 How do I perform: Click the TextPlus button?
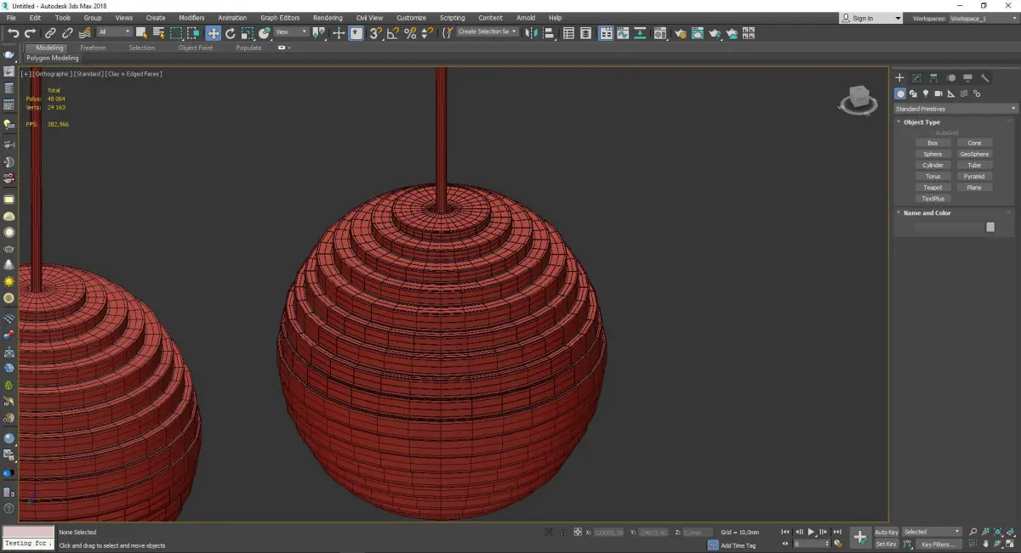click(933, 199)
